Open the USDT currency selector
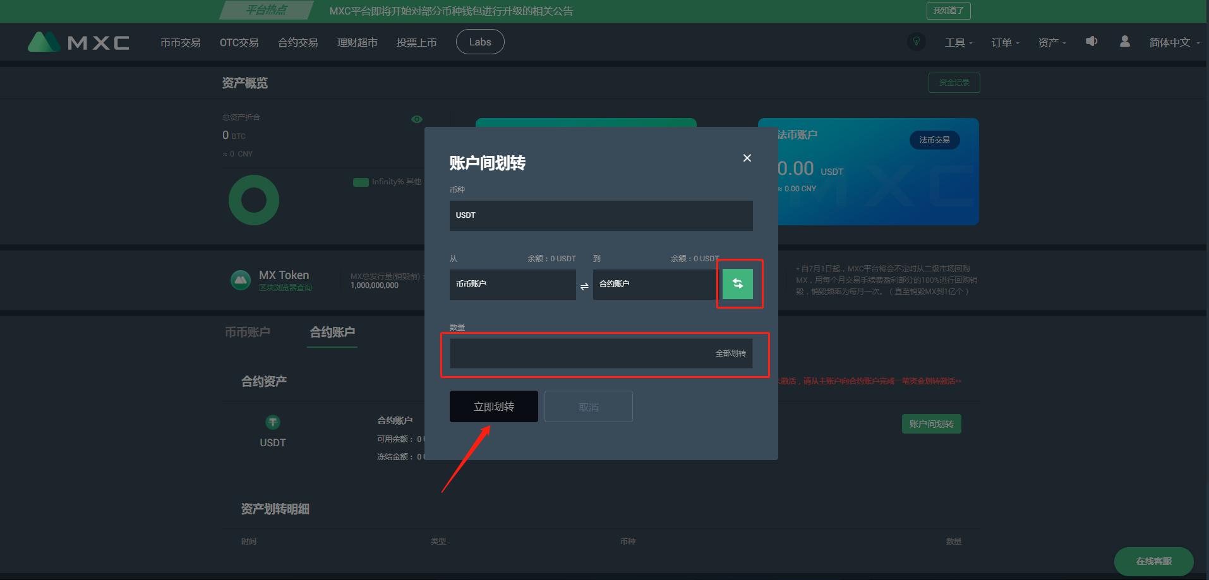Image resolution: width=1209 pixels, height=580 pixels. click(601, 216)
